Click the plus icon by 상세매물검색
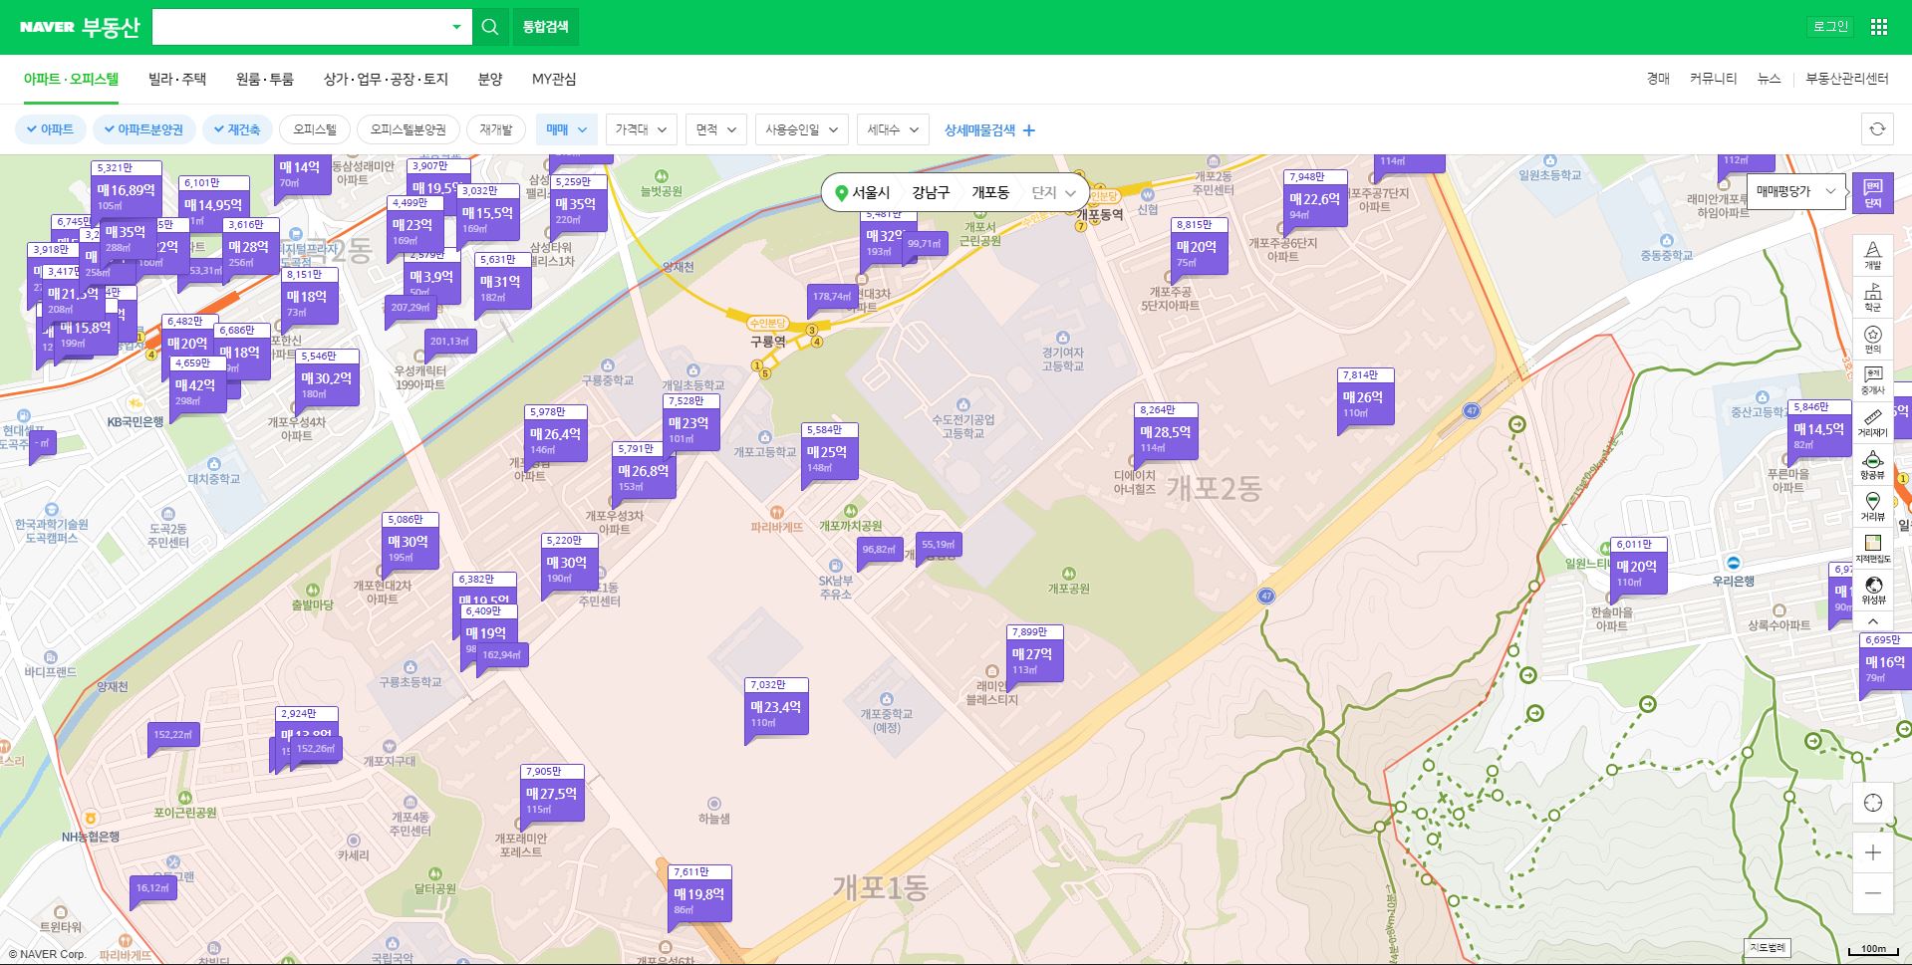This screenshot has width=1912, height=965. (1029, 130)
